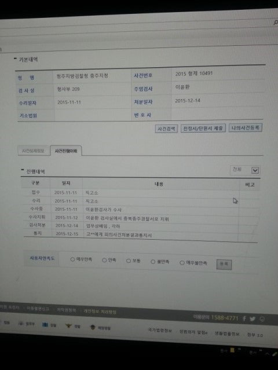Viewport: 278px width, 370px height.
Task: Open the 전체 filter dropdown arrow
Action: 255,170
